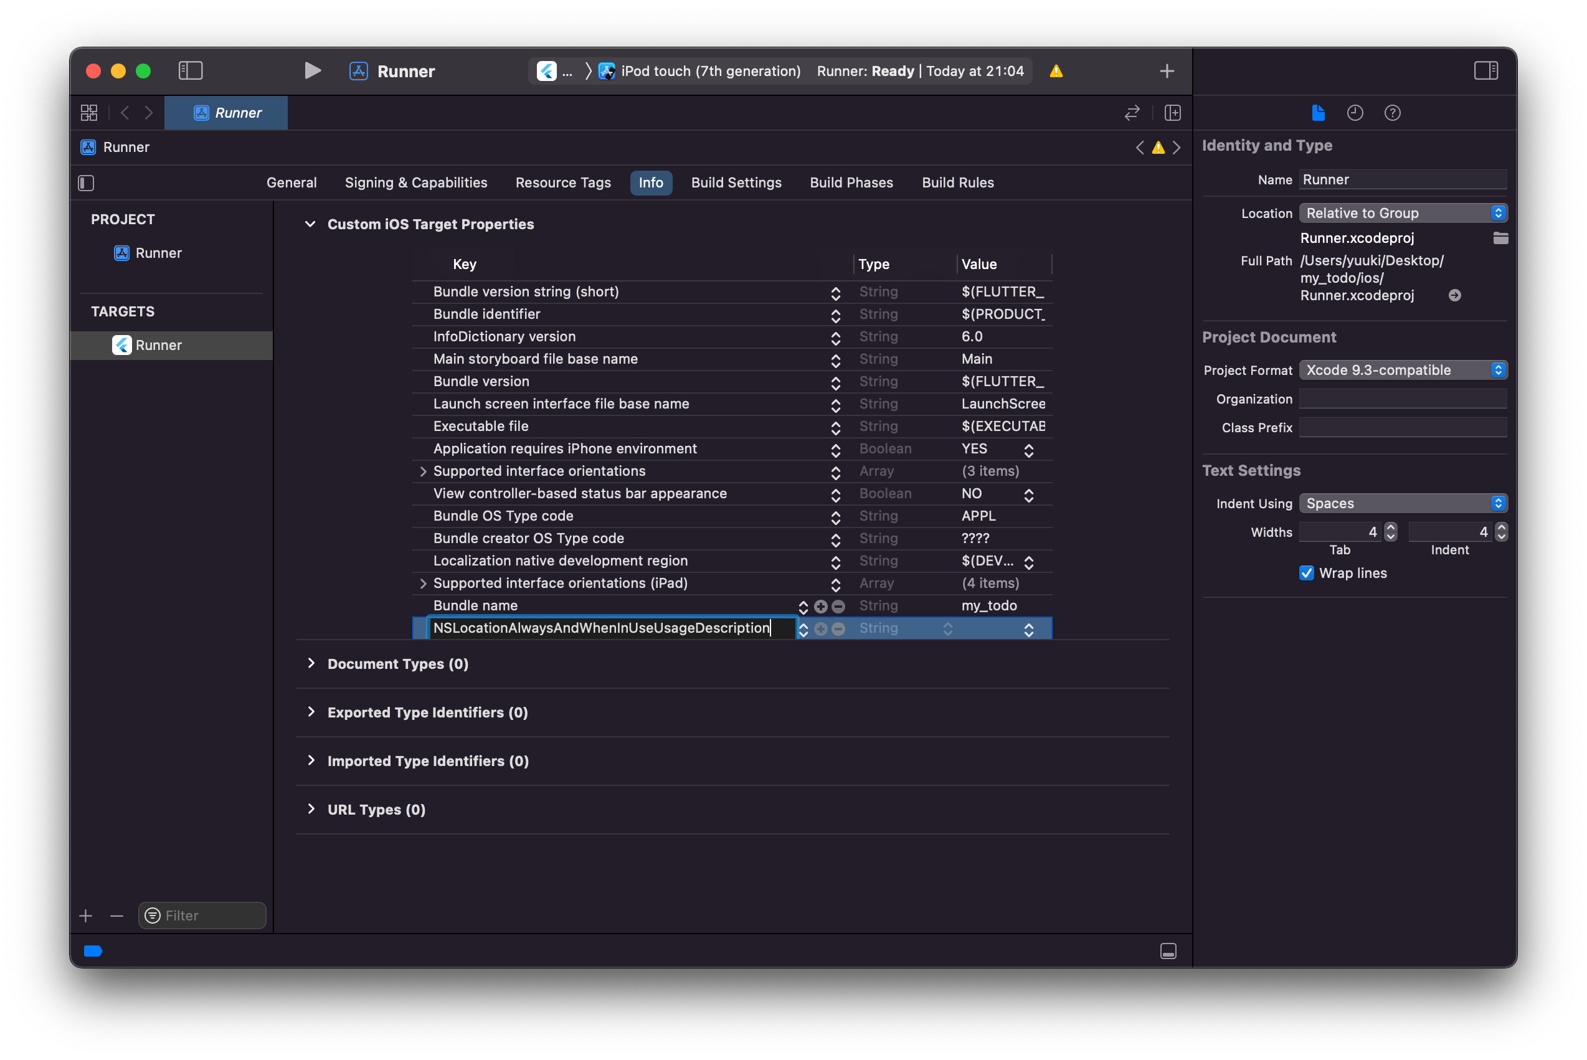Add a row after Bundle name
Screen dimensions: 1587x1060
pos(820,607)
